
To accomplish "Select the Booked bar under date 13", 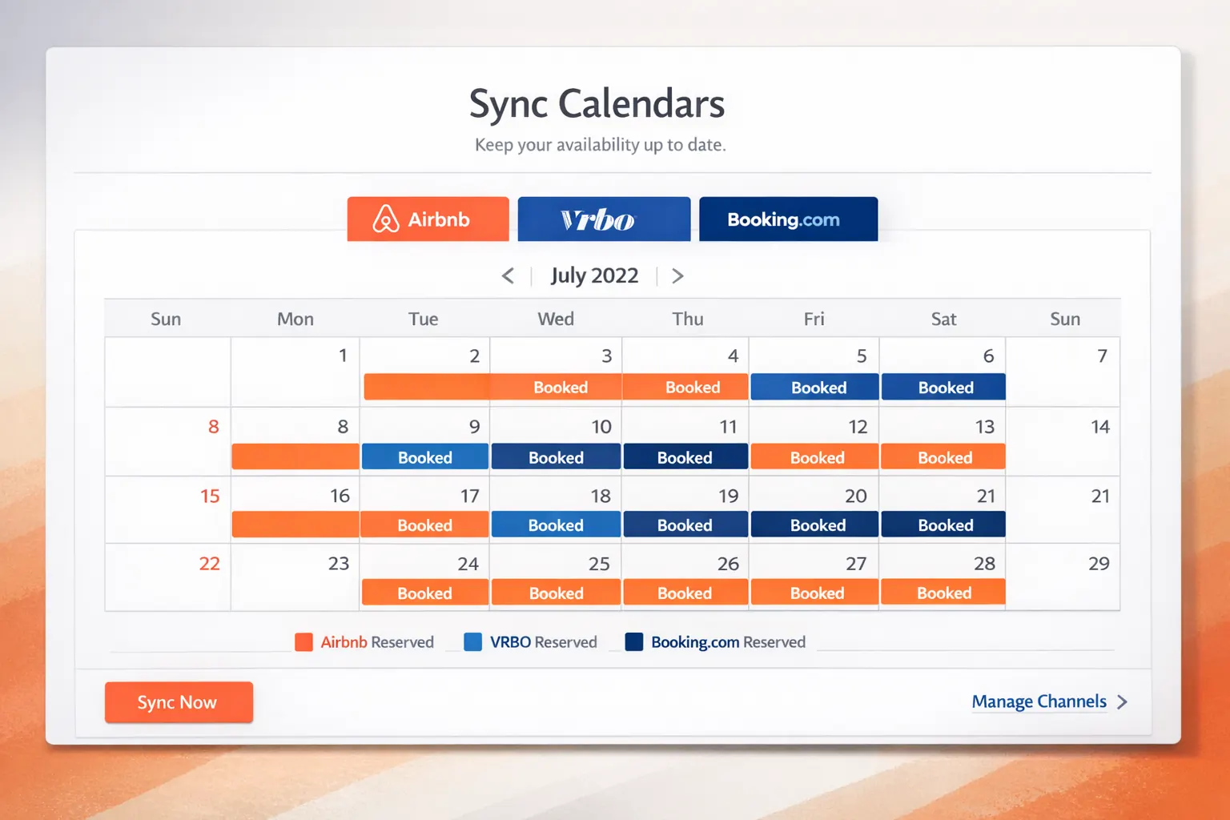I will pos(943,456).
